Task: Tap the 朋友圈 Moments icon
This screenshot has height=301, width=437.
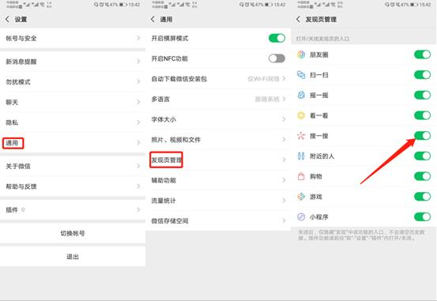Action: click(301, 55)
